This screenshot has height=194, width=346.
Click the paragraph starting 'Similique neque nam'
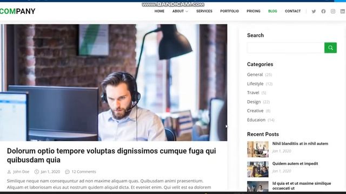coord(109,184)
